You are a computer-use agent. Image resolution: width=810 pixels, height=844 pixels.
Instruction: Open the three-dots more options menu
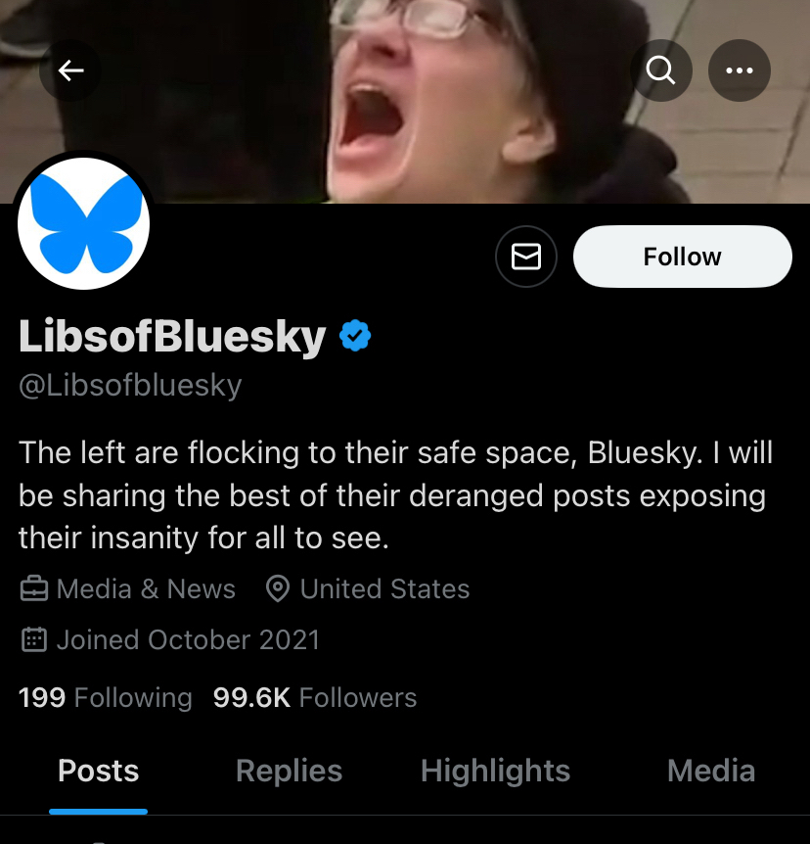point(740,70)
